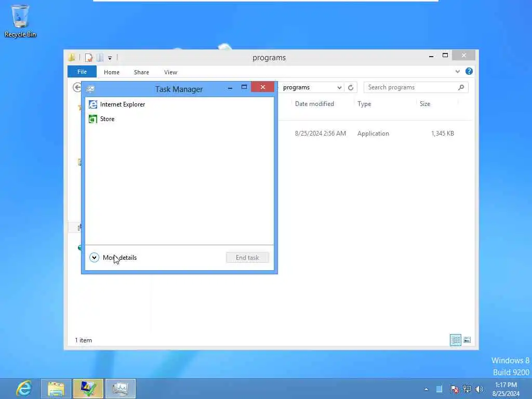Open address bar history dropdown

(x=339, y=87)
